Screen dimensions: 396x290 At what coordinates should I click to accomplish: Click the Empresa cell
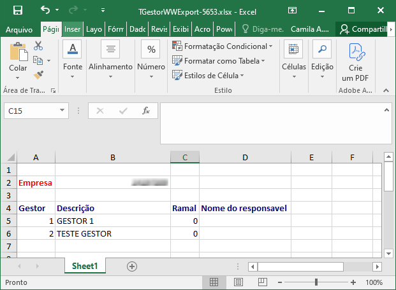click(36, 183)
